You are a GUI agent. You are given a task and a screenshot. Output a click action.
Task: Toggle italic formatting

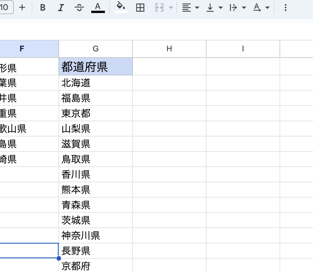point(61,8)
